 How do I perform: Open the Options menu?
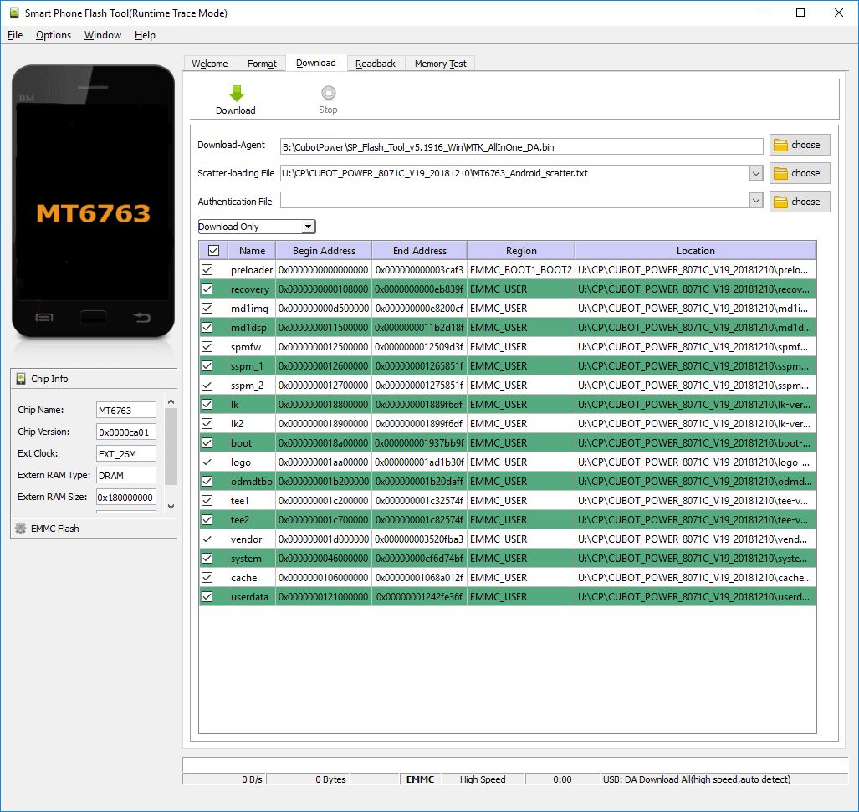tap(54, 35)
